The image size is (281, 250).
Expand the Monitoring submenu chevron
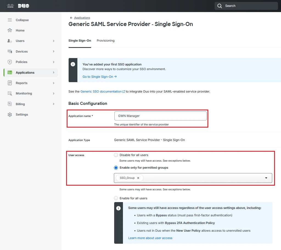54,94
